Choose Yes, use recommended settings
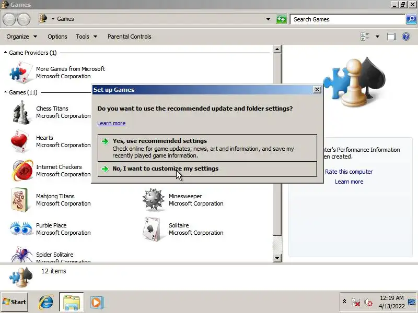The image size is (418, 313). [x=207, y=148]
